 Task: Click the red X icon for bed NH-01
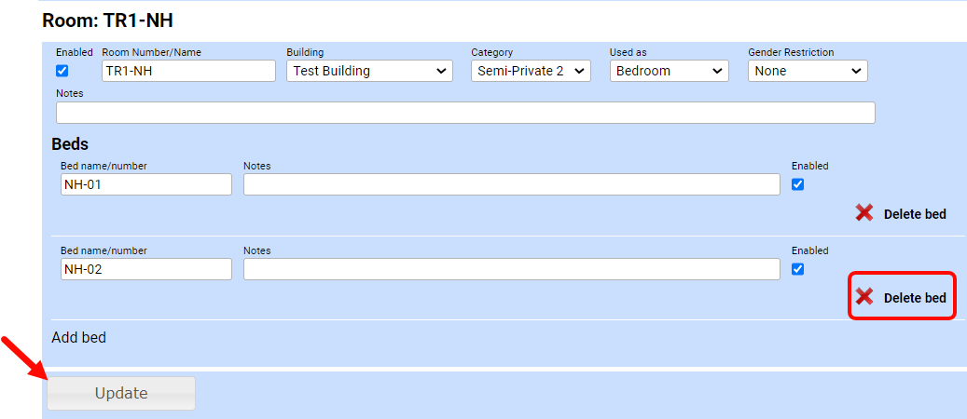864,213
